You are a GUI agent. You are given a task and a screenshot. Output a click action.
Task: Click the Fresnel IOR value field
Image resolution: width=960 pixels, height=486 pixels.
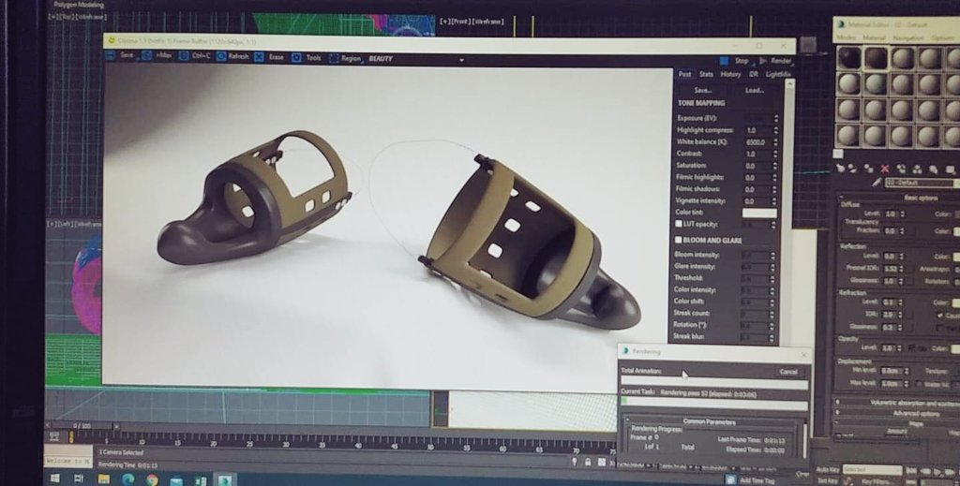(890, 269)
